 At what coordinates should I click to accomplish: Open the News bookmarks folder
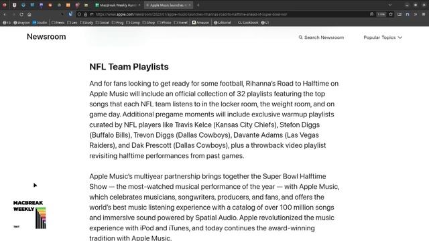pos(58,23)
